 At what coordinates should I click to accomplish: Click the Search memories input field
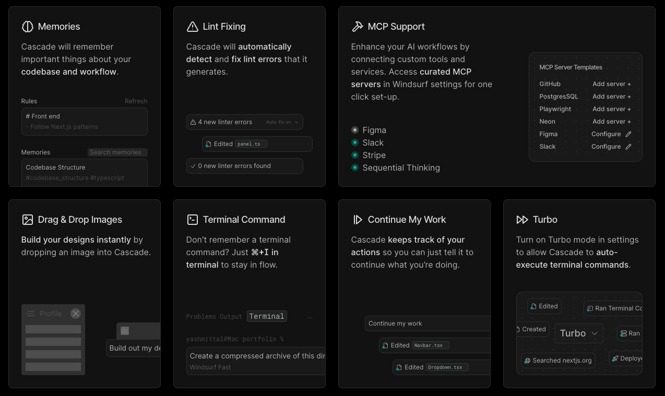117,152
